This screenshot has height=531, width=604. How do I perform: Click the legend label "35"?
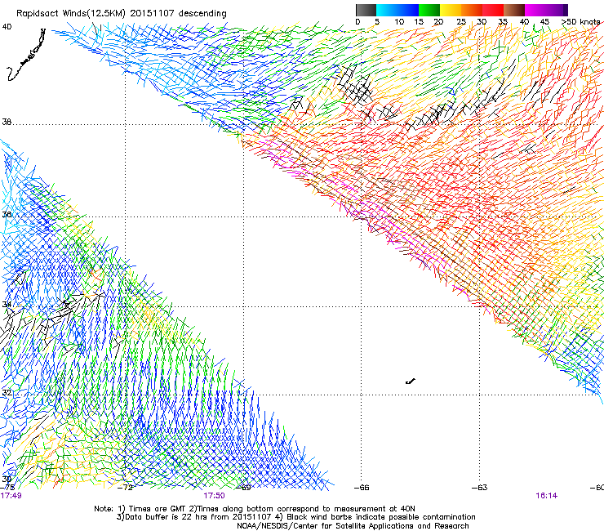(x=503, y=22)
